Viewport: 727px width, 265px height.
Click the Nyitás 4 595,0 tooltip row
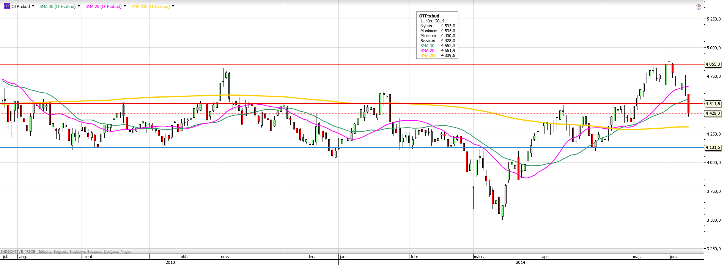click(437, 26)
